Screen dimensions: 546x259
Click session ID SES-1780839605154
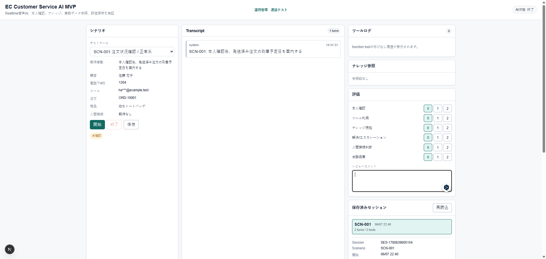(x=396, y=243)
